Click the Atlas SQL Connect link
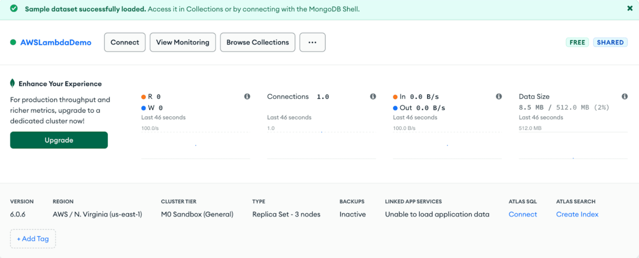This screenshot has width=639, height=258. pyautogui.click(x=523, y=214)
